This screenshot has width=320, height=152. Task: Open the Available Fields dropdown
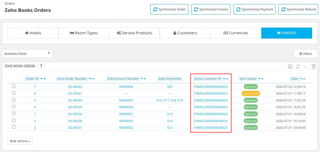coord(27,54)
